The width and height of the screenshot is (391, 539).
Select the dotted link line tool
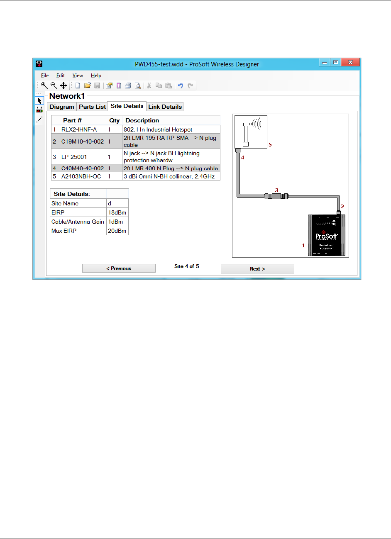[39, 120]
